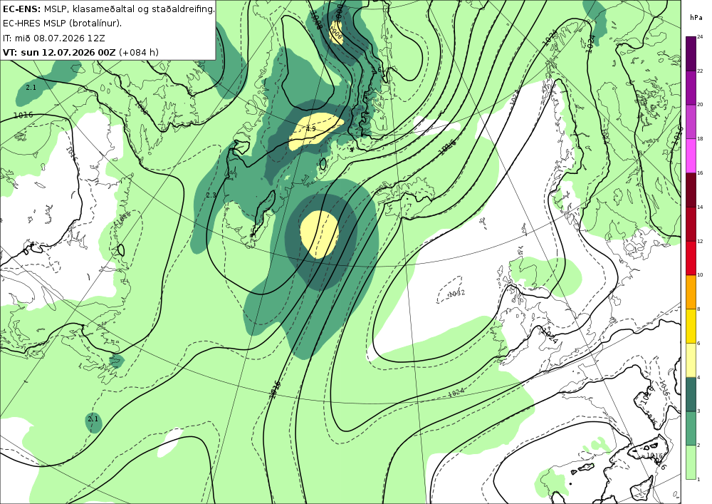Click the 'IT: mið 08.07.2026 12Z' initial time line
The image size is (712, 504).
pyautogui.click(x=53, y=38)
